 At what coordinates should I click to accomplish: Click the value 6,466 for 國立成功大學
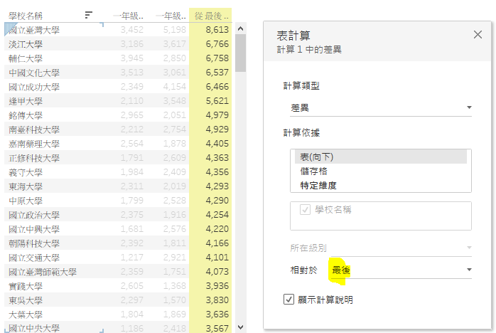click(x=217, y=87)
